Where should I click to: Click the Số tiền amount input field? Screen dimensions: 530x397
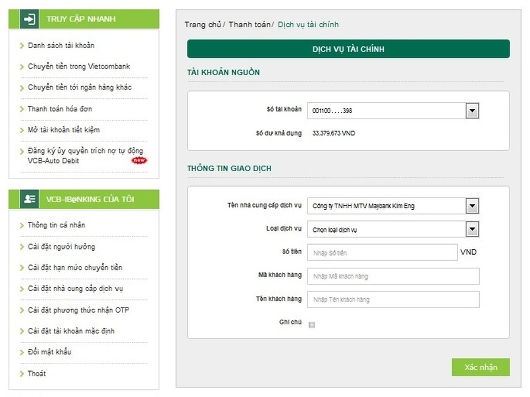(382, 252)
